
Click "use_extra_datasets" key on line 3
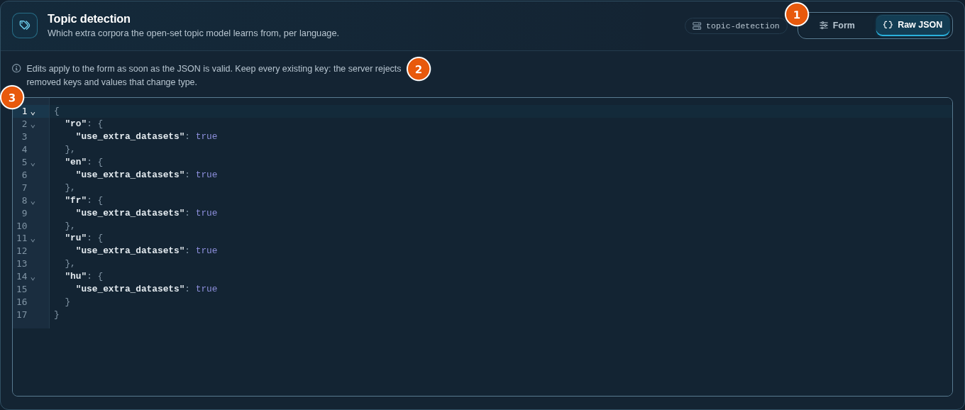click(131, 136)
